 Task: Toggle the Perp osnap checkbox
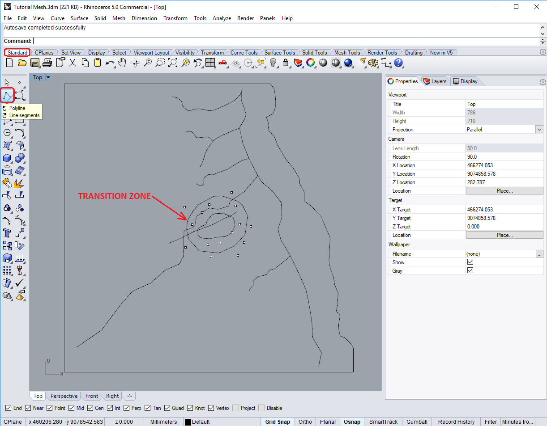[x=127, y=408]
